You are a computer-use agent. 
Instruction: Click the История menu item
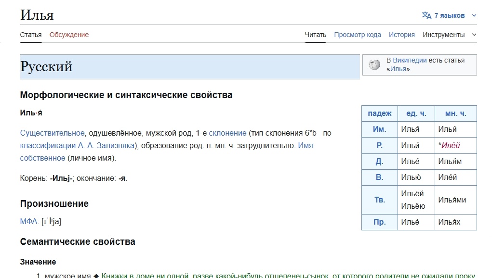402,35
